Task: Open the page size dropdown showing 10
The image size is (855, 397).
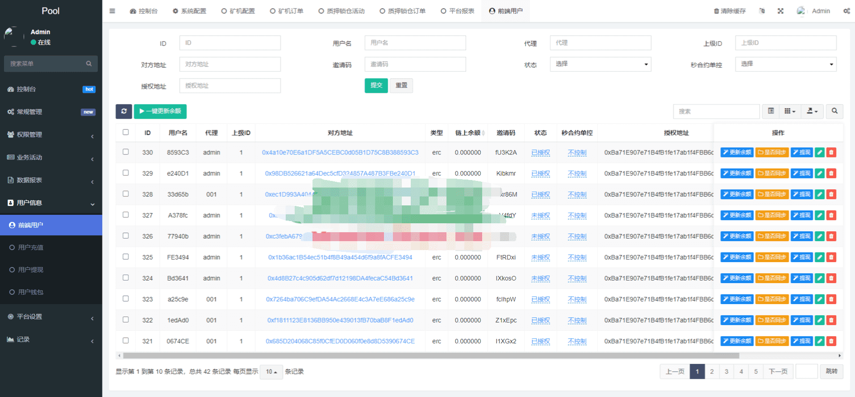Action: coord(271,372)
